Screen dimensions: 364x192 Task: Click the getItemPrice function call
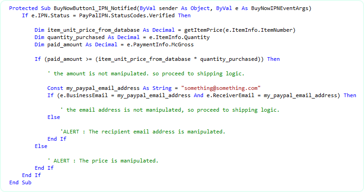point(200,30)
